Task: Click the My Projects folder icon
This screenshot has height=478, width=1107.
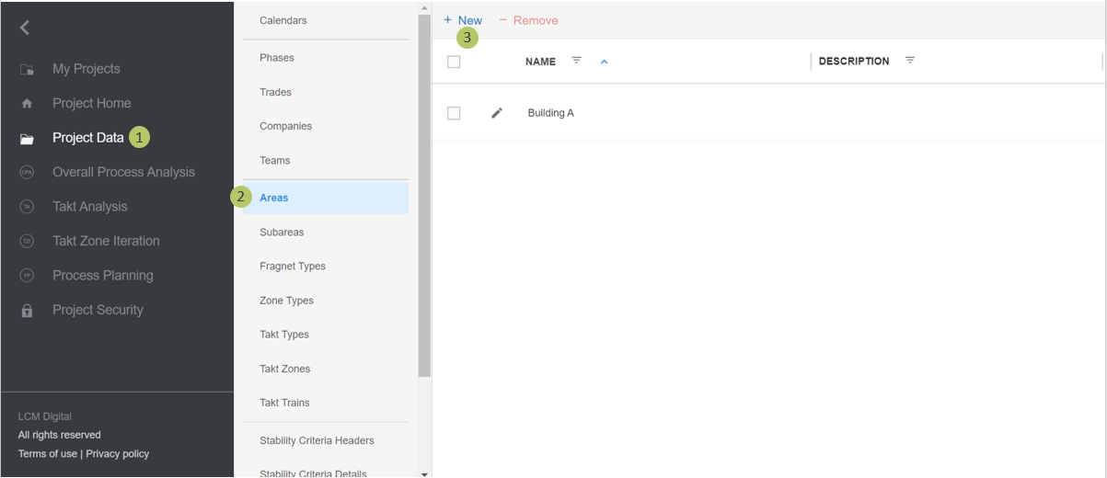Action: [27, 70]
